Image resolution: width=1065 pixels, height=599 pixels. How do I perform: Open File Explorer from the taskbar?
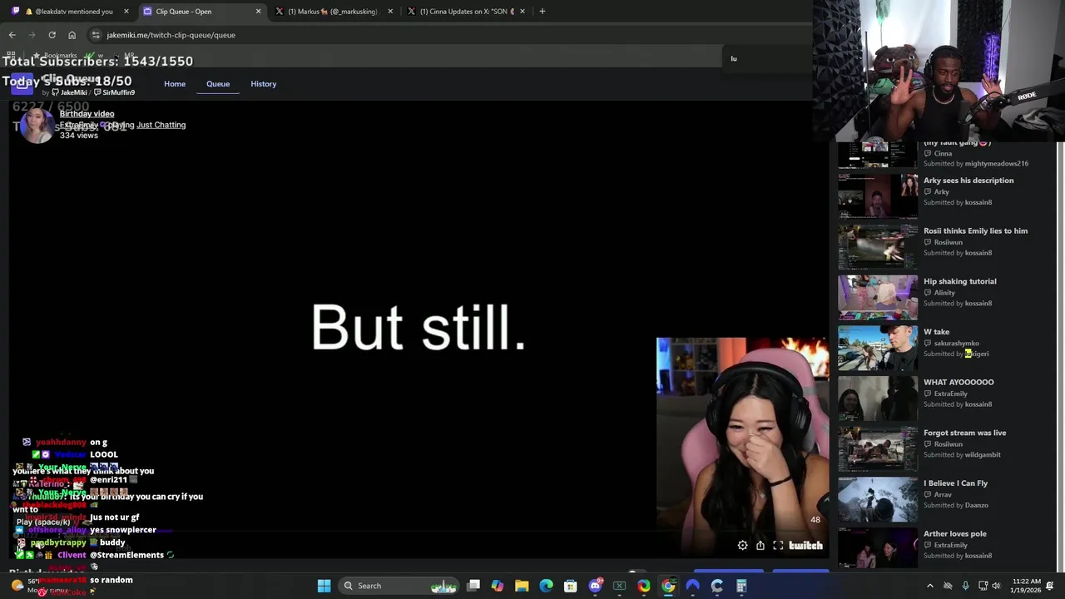click(x=522, y=586)
